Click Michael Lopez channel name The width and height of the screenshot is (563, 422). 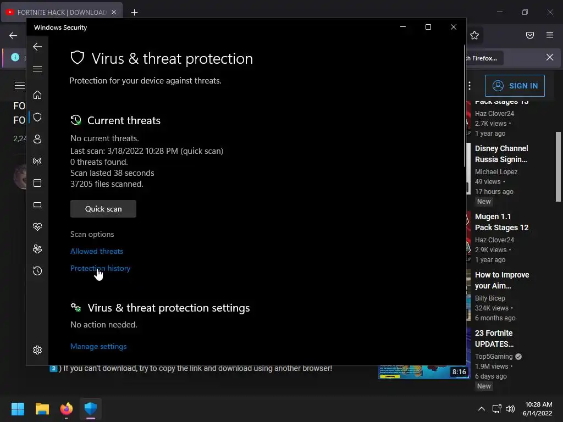tap(496, 172)
